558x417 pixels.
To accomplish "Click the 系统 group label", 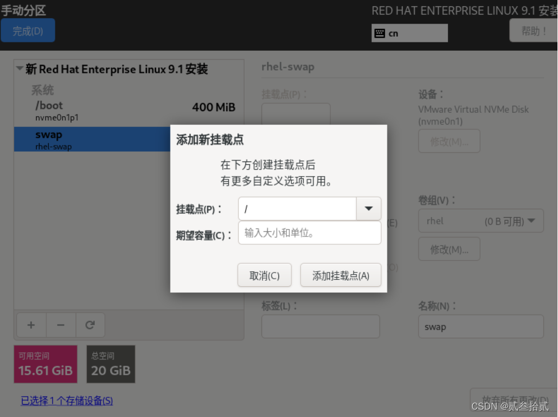I will tap(42, 90).
